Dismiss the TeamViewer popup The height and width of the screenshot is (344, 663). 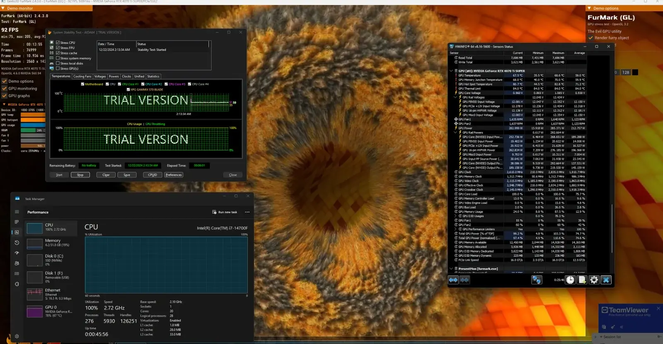click(x=658, y=308)
